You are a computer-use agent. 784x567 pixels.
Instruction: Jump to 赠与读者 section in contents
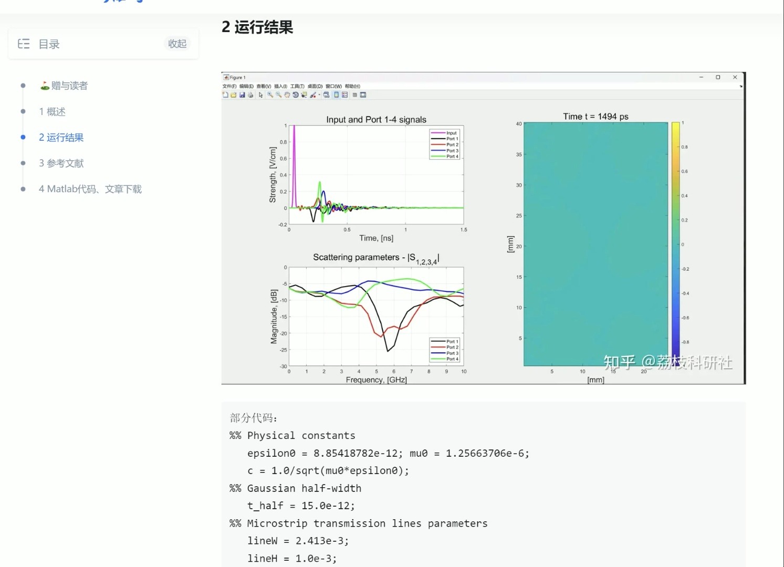pos(64,86)
